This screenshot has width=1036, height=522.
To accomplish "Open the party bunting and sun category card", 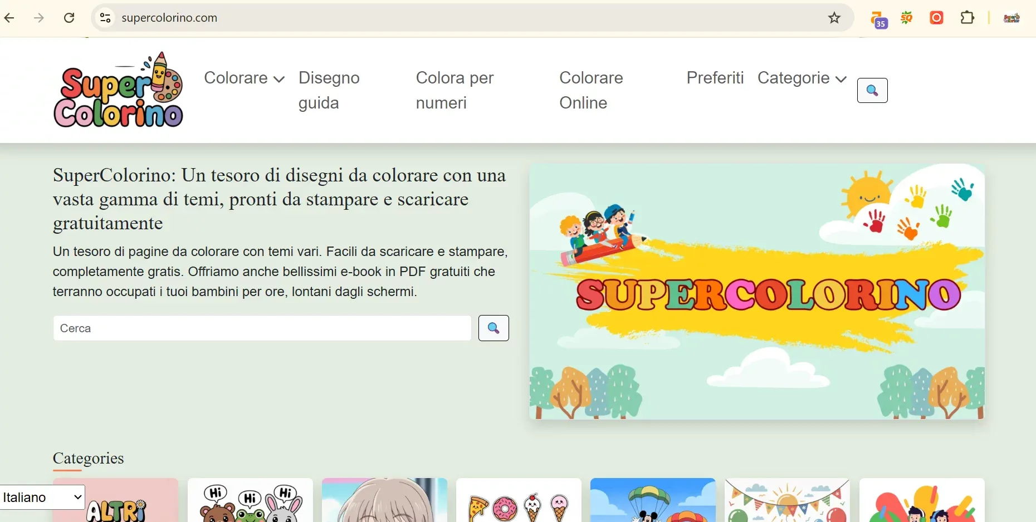I will [x=787, y=500].
